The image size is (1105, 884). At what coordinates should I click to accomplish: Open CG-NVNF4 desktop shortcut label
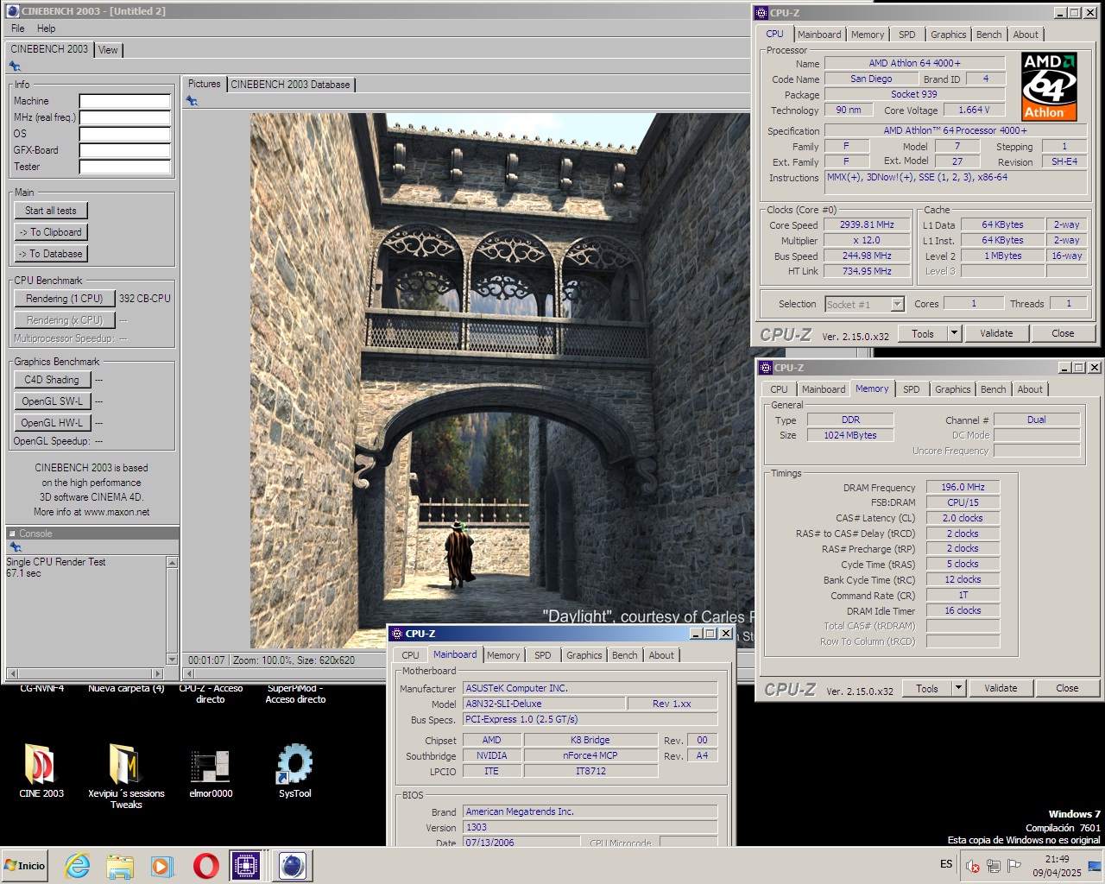[41, 689]
